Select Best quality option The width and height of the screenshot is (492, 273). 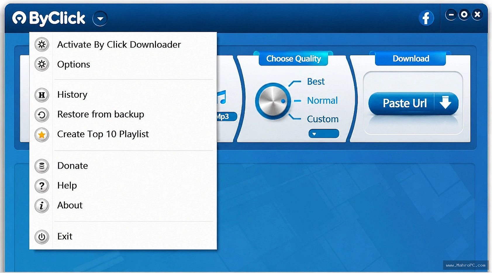tap(316, 82)
